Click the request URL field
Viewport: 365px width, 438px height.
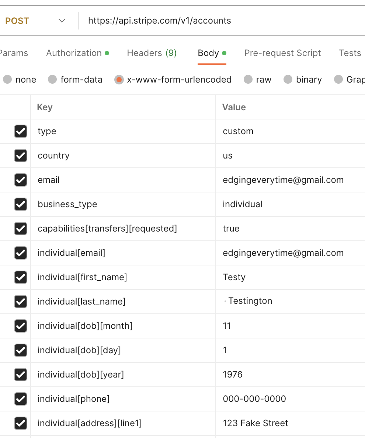[222, 21]
